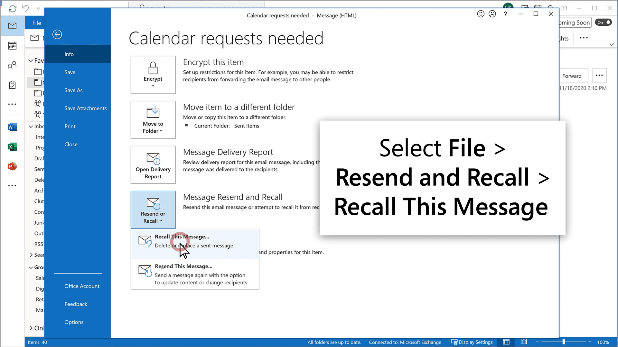Click the frown feedback icon
This screenshot has height=347, width=618.
point(492,14)
